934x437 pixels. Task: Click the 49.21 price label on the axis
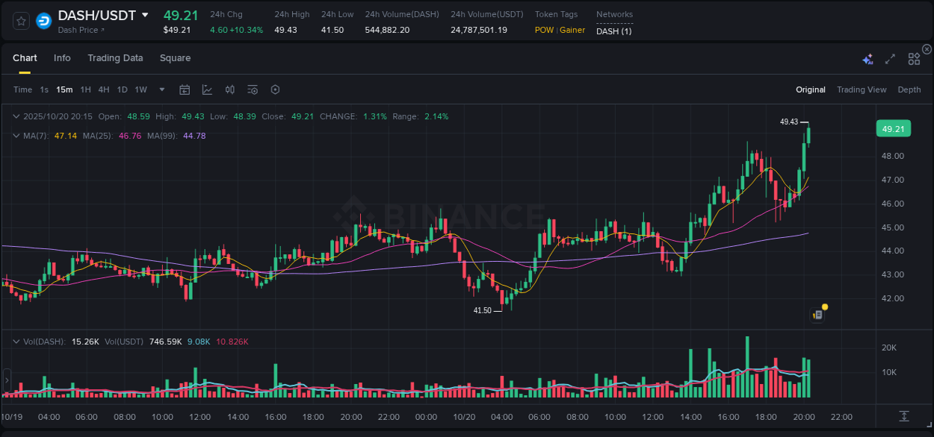click(x=893, y=128)
